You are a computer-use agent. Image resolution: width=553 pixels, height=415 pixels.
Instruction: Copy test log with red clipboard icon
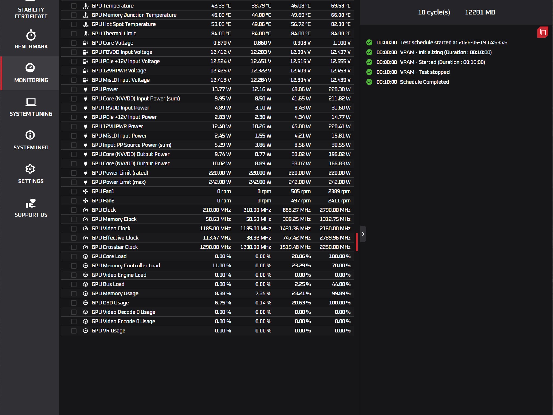click(x=543, y=32)
